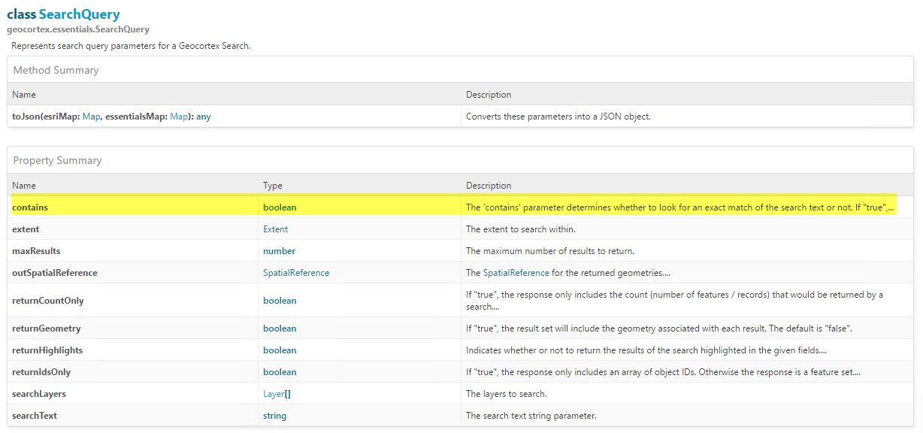This screenshot has height=433, width=923.
Task: Click the essentialsMap Map type link
Action: [179, 117]
